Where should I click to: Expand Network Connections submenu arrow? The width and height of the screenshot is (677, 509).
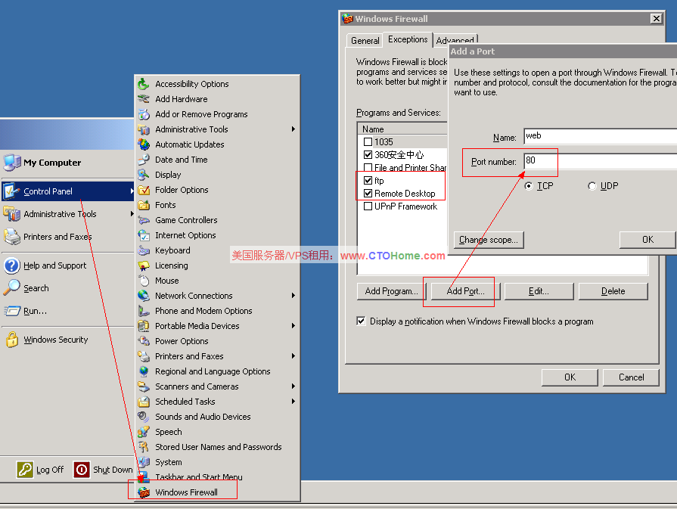293,295
